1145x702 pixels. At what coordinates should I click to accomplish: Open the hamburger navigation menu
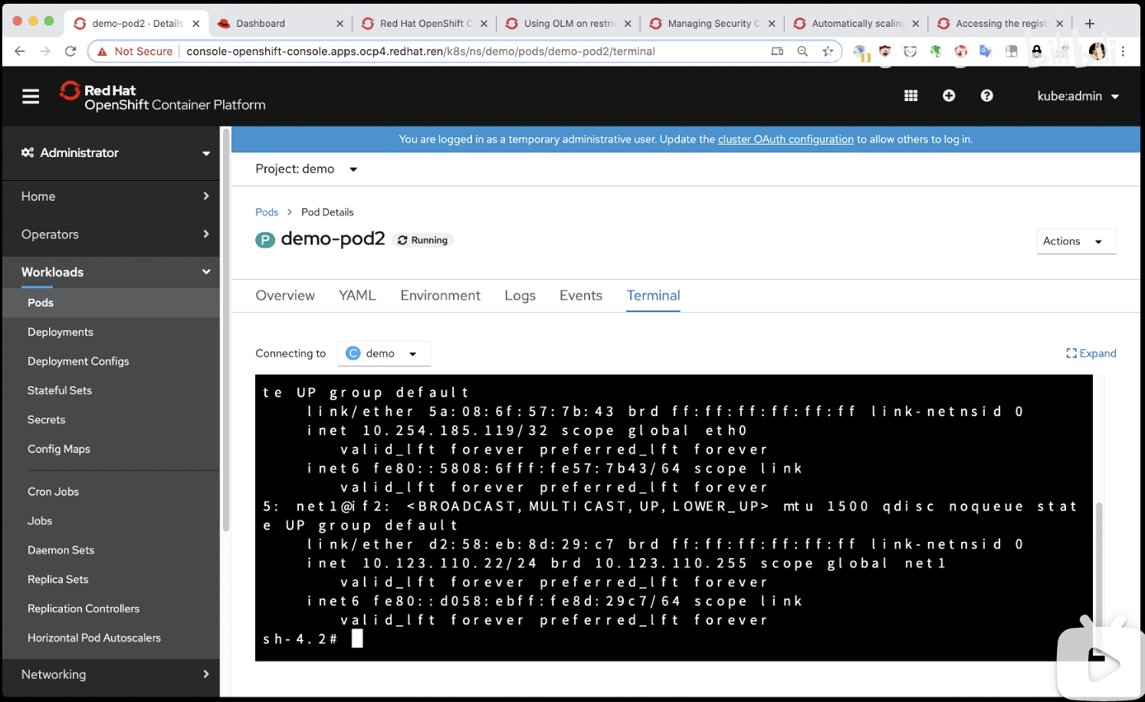pyautogui.click(x=31, y=97)
